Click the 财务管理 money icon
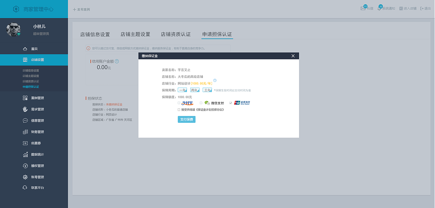The width and height of the screenshot is (435, 208). coord(25,132)
